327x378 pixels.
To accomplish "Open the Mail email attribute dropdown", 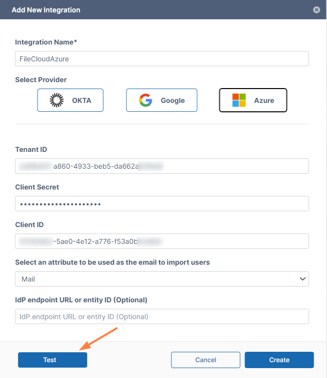I will tap(162, 279).
